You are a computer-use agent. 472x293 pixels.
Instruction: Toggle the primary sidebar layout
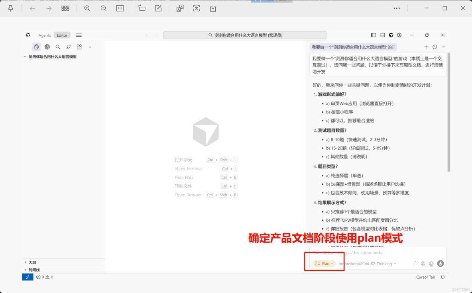tap(373, 35)
